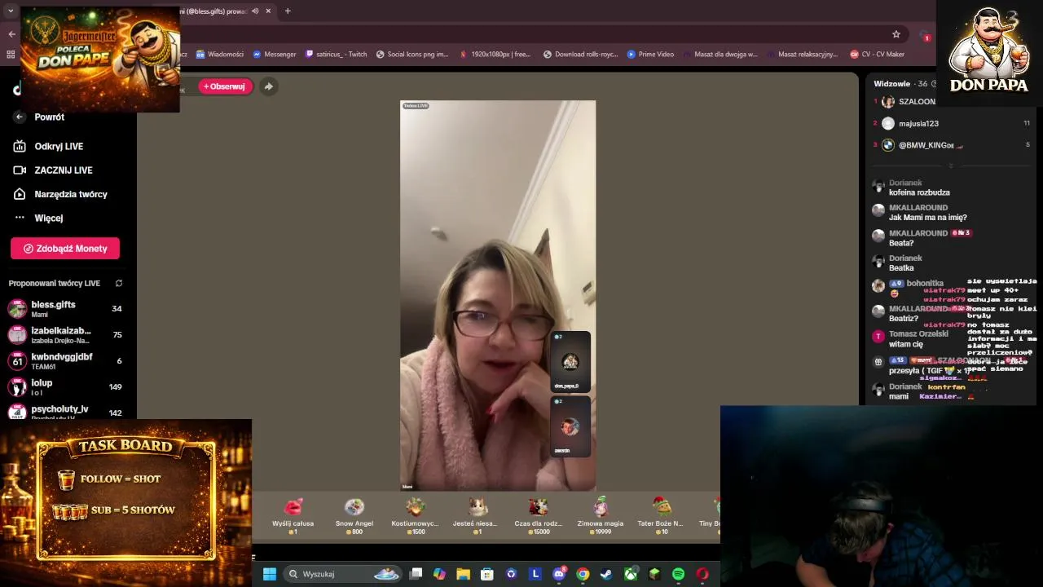1043x587 pixels.
Task: Open izabelkaizab... live channel
Action: (x=65, y=335)
